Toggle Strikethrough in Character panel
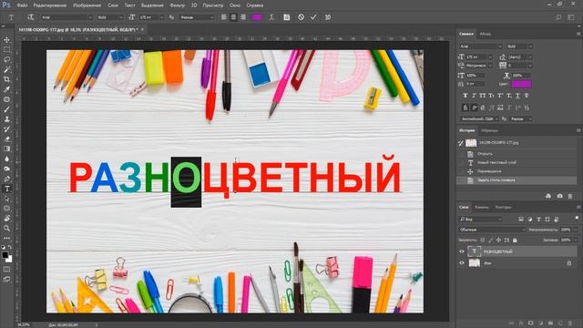583x328 pixels. (527, 96)
